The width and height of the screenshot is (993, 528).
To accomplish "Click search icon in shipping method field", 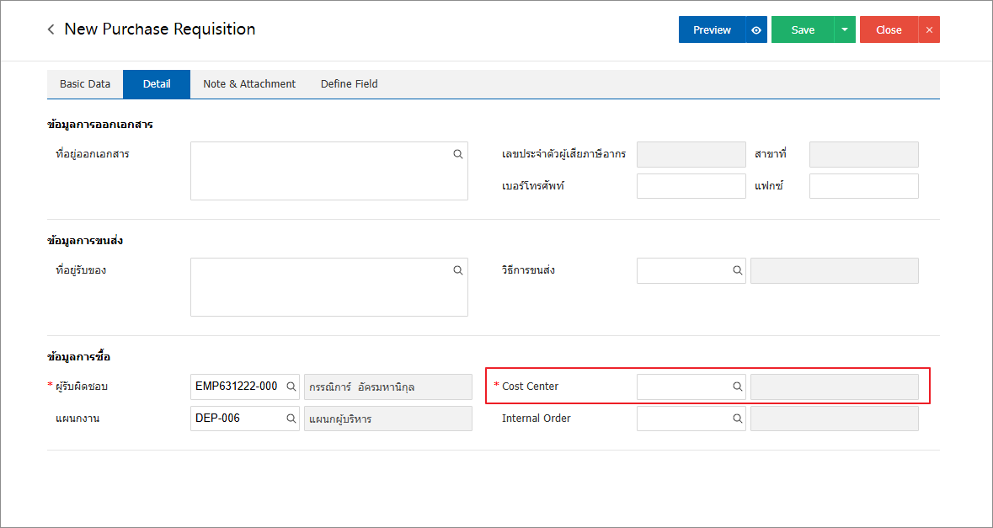I will [x=737, y=270].
